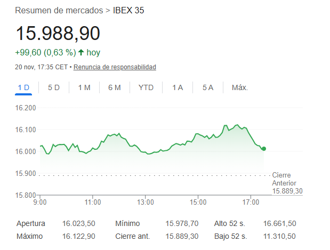Viewport: 330px width, 250px height.
Task: Click Renuncia de responsabilidad link
Action: point(115,67)
